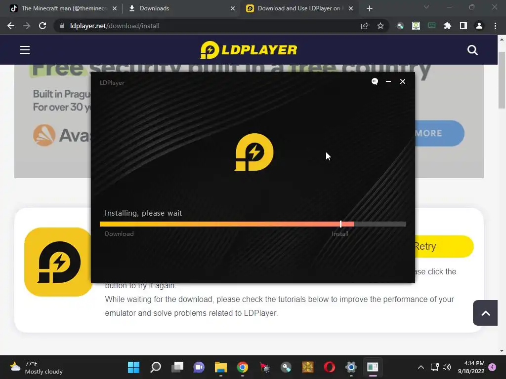Click the installer progress bar
The width and height of the screenshot is (506, 379).
tap(253, 224)
